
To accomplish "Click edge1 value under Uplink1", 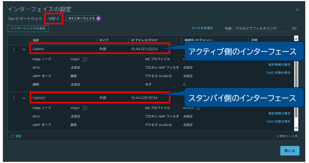I will click(75, 59).
